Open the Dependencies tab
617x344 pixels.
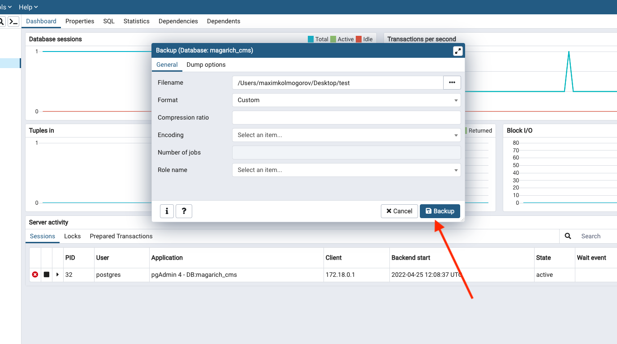(178, 21)
